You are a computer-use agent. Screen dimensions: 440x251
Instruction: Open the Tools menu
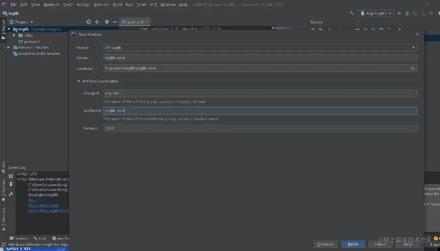(x=141, y=5)
